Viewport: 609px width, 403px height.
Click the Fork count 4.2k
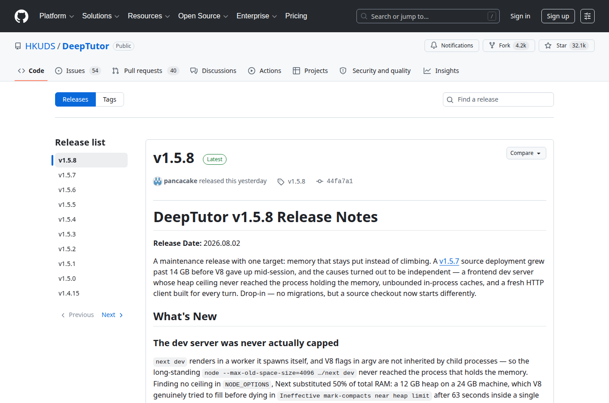click(521, 46)
